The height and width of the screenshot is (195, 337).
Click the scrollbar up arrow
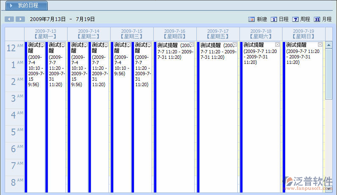click(x=329, y=45)
